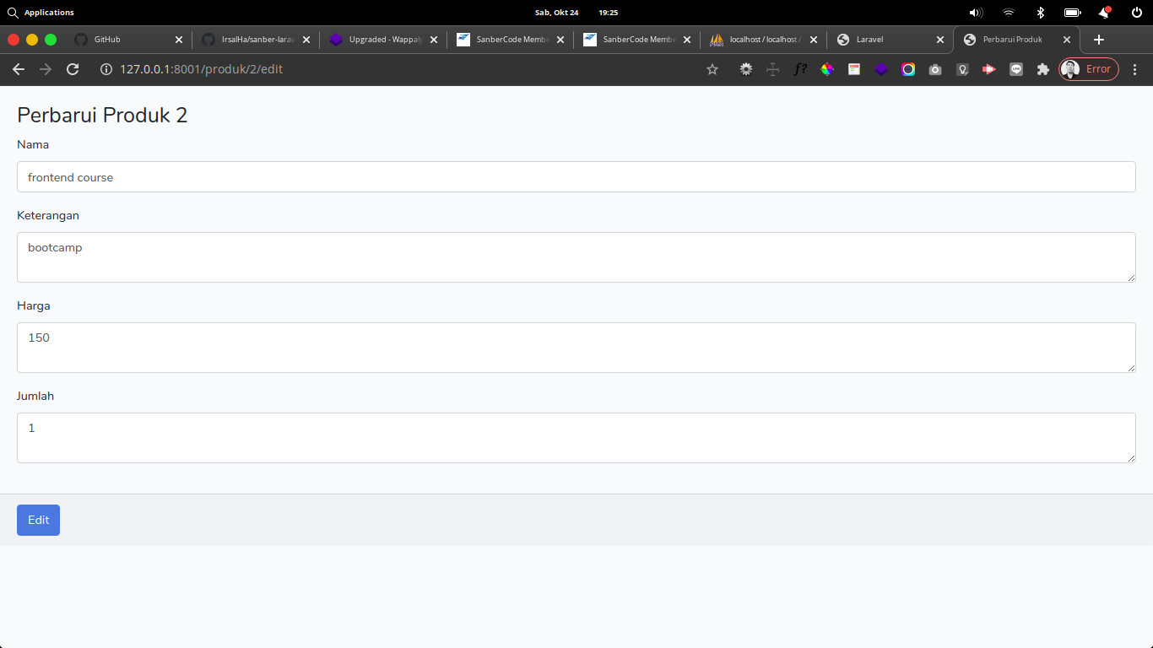Open the Applications menu in top panel
1153x648 pixels.
(42, 13)
